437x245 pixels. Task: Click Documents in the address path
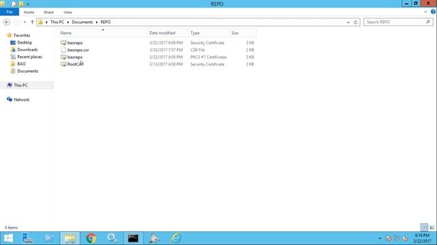point(82,22)
